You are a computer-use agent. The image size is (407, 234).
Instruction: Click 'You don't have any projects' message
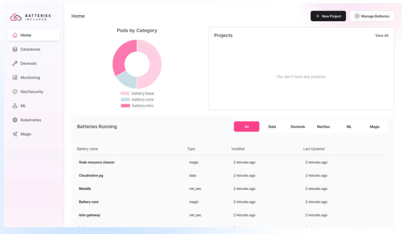click(301, 77)
